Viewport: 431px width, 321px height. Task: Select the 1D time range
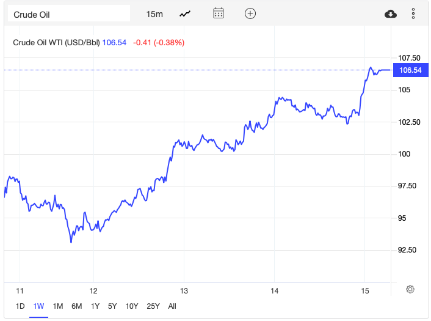coord(20,306)
